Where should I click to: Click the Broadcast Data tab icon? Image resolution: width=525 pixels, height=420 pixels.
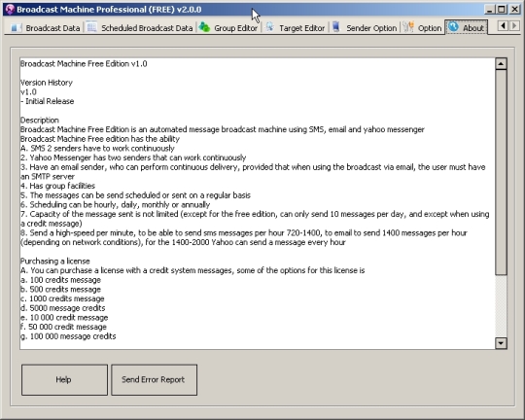click(x=16, y=27)
